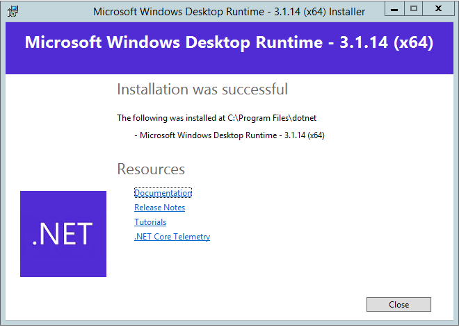Click the 'Resources' heading
Image resolution: width=459 pixels, height=327 pixels.
pos(151,169)
